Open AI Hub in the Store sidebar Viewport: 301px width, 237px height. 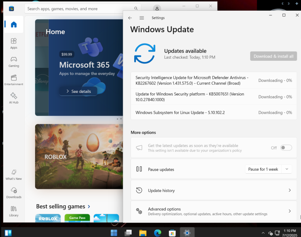pos(14,98)
